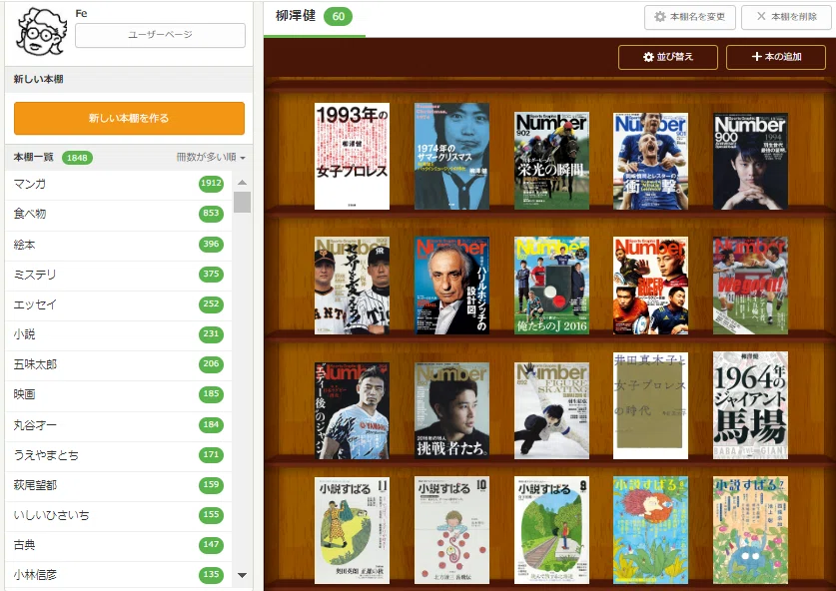Click the user avatar cartoon face
836x591 pixels.
tap(42, 32)
